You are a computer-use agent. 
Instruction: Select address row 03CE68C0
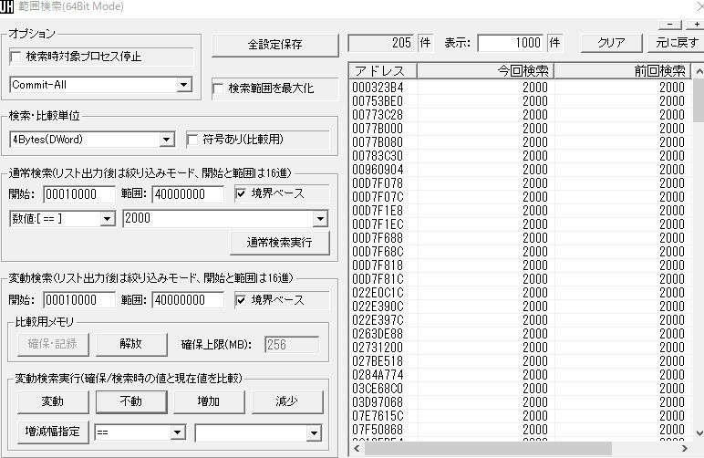[x=521, y=389]
